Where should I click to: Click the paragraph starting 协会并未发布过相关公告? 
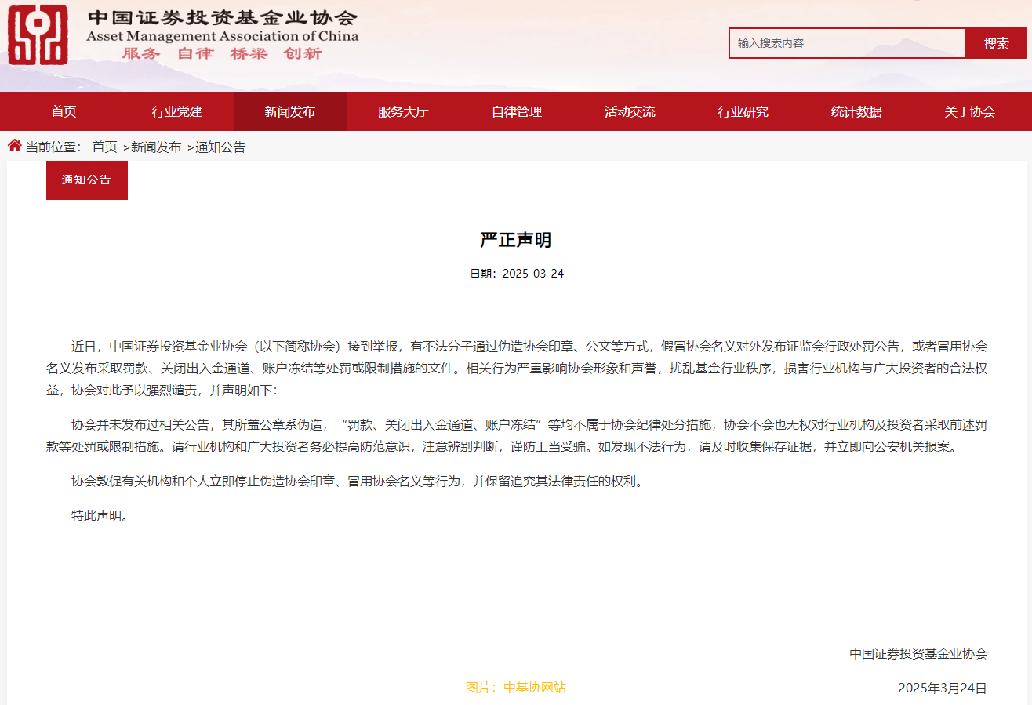tap(517, 436)
